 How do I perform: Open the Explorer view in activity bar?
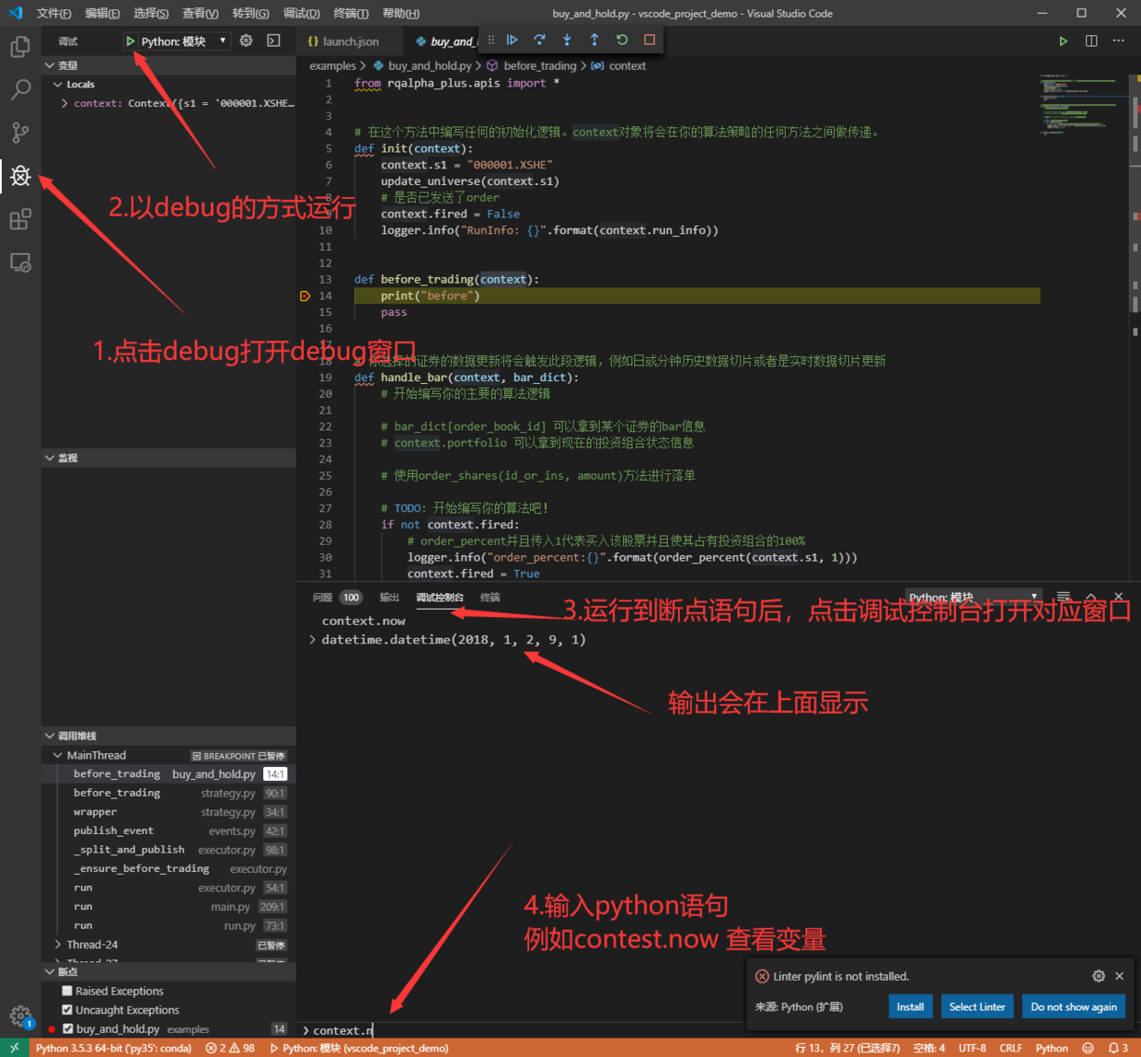pos(20,46)
